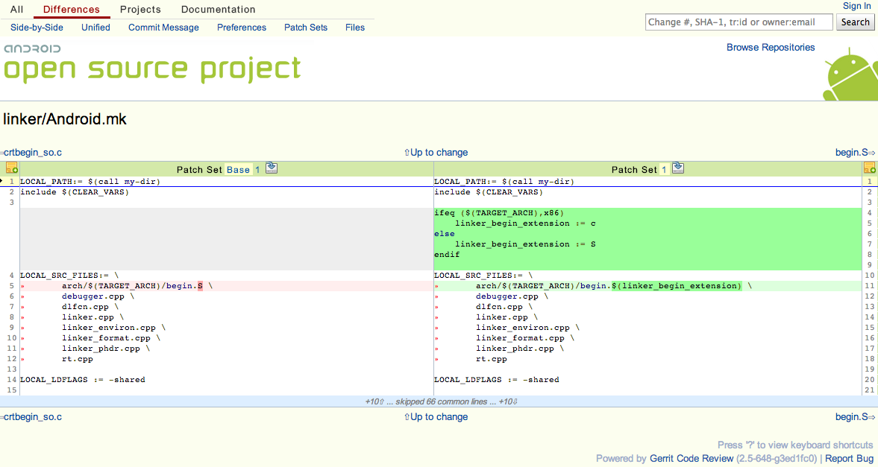This screenshot has height=467, width=878.
Task: Click the bottom-left comment icon below line 15
Action: pyautogui.click(x=11, y=401)
